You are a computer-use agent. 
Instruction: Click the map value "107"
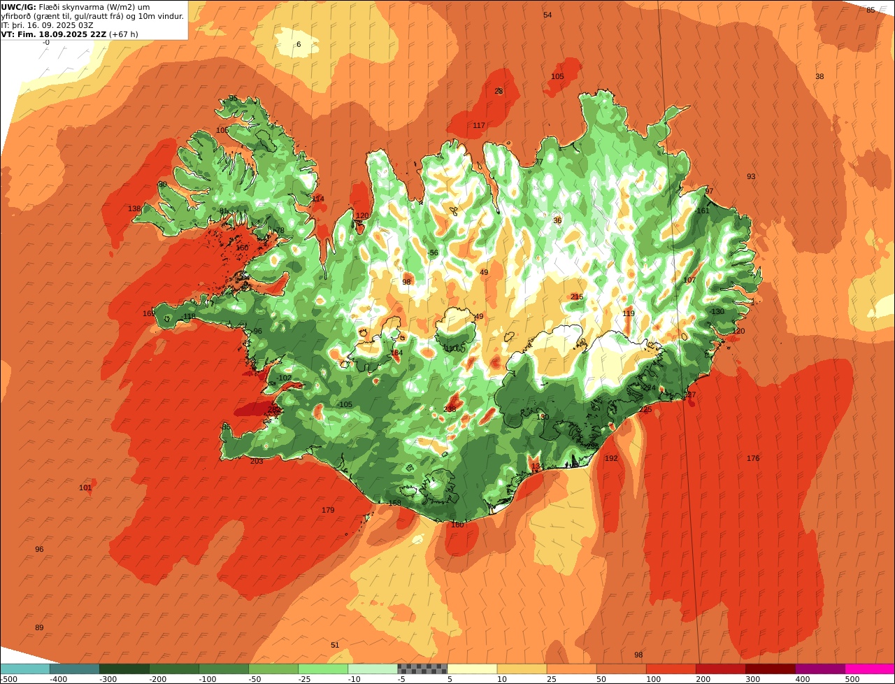[x=690, y=280]
